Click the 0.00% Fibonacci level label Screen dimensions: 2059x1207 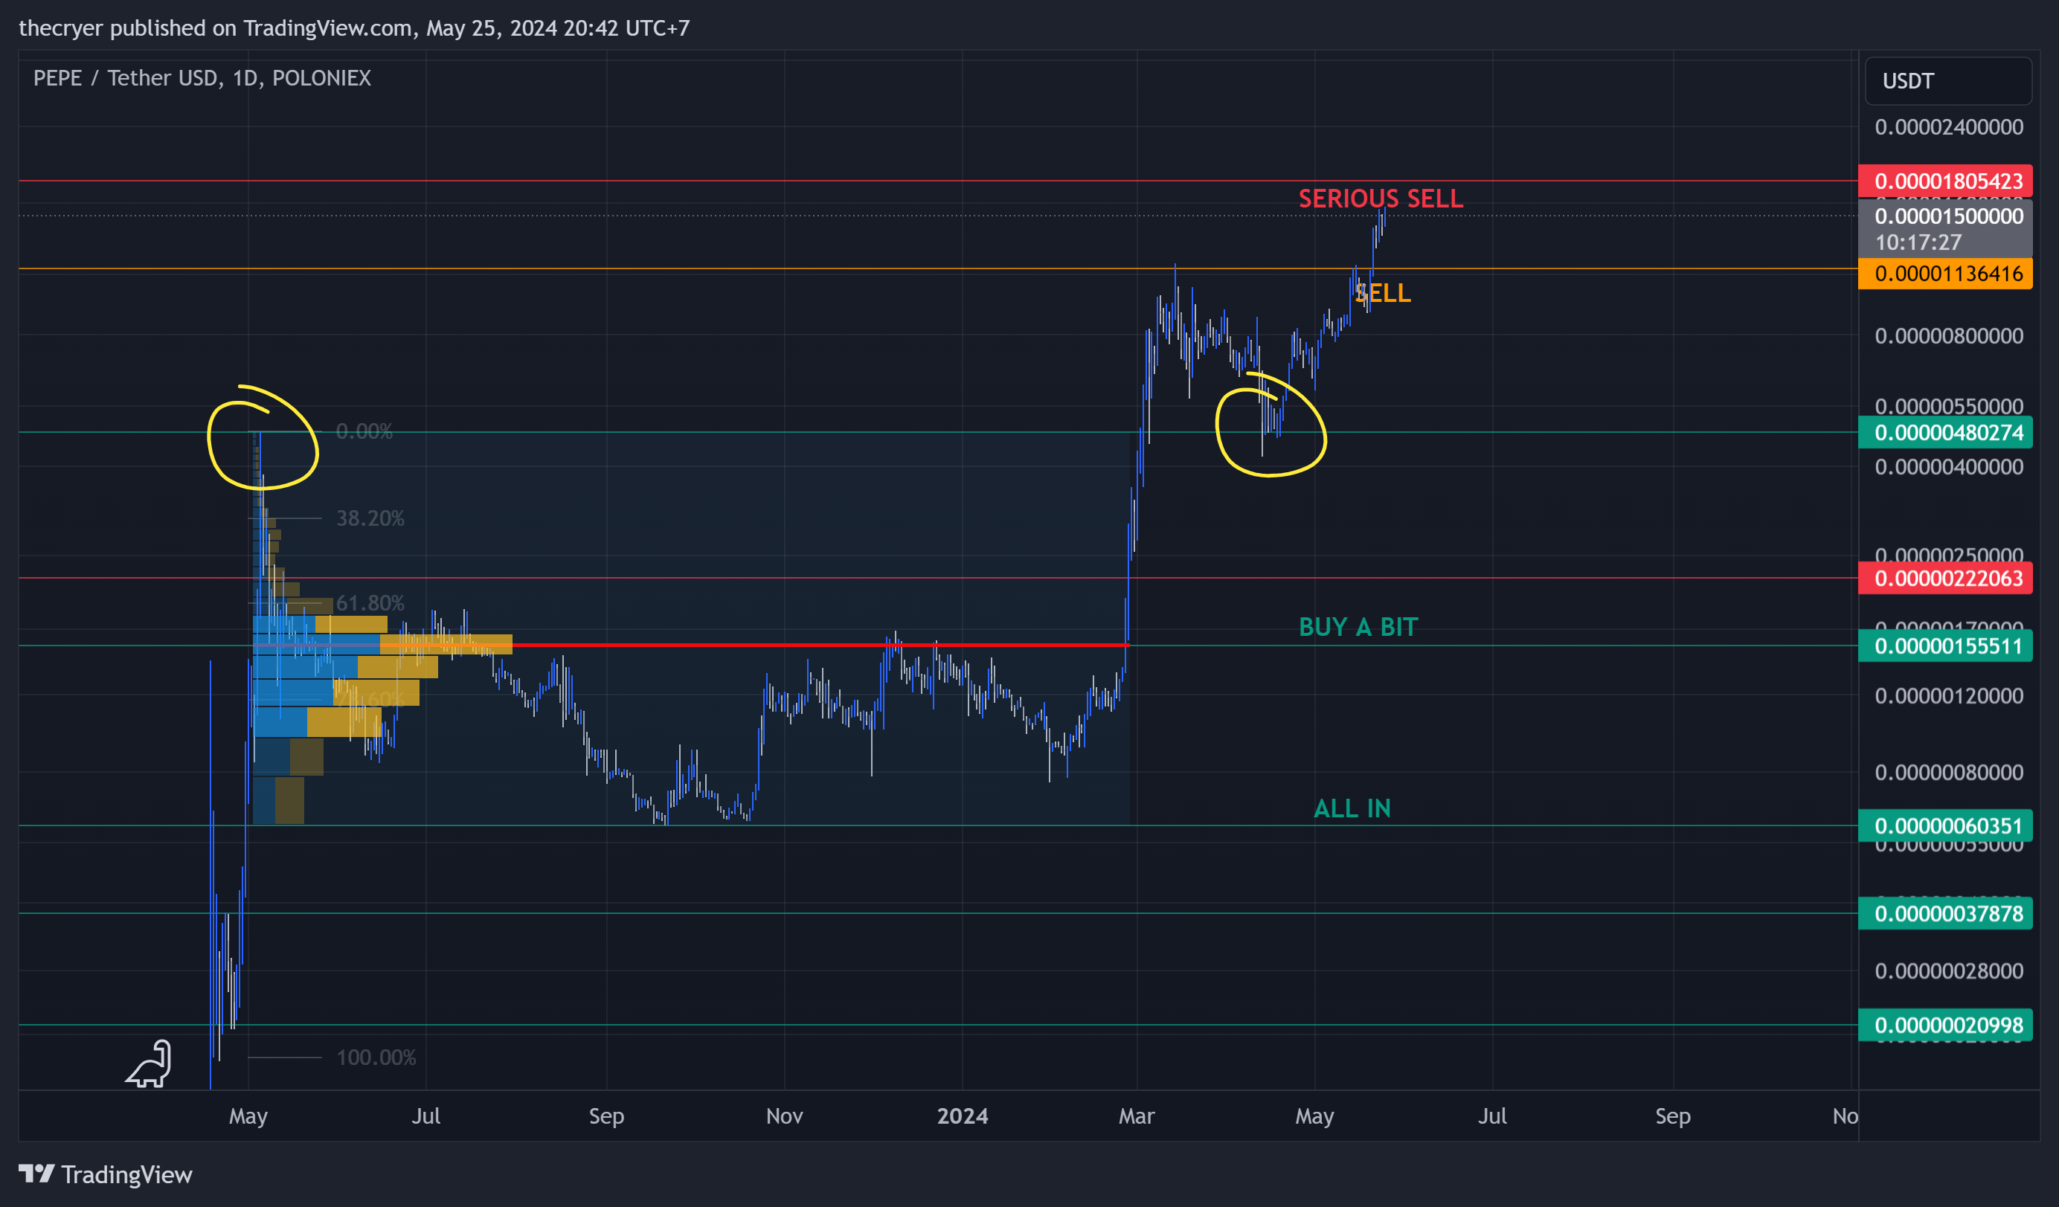click(x=364, y=431)
